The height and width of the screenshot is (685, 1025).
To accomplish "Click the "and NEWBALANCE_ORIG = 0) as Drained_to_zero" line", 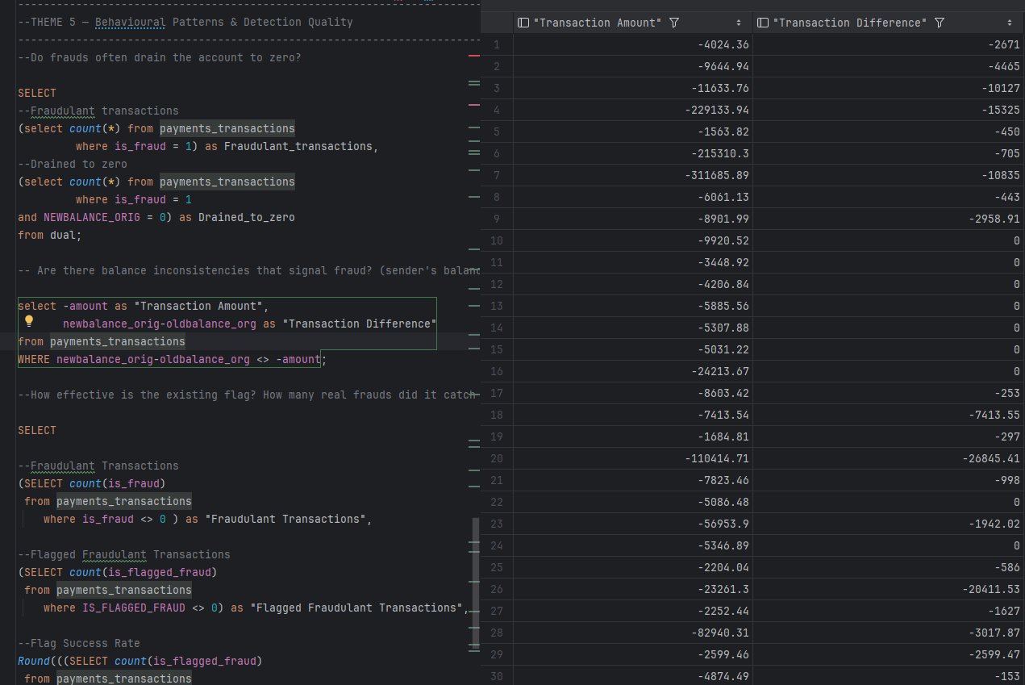I will [x=156, y=217].
